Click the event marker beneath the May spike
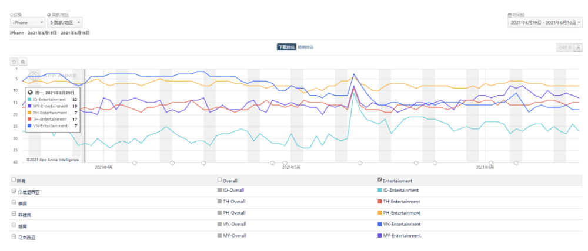The height and width of the screenshot is (251, 588). coord(360,162)
